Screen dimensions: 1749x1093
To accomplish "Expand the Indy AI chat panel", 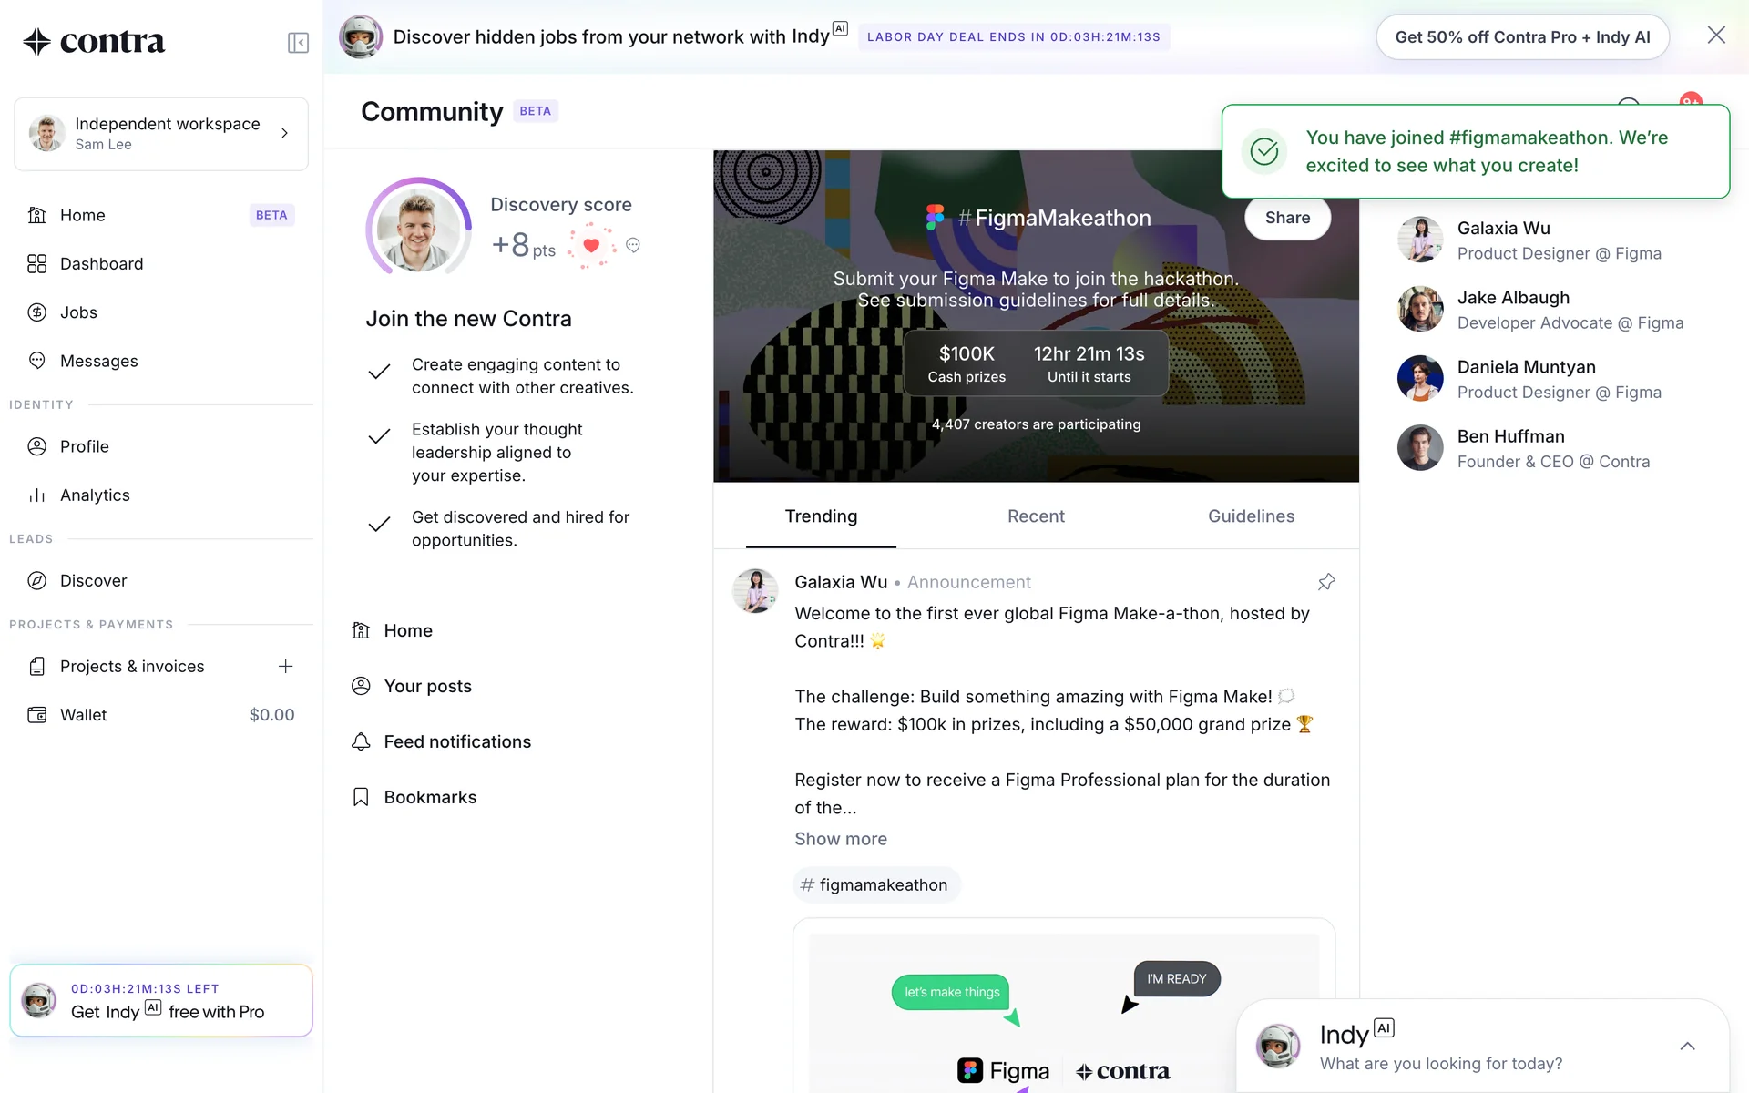I will (1687, 1047).
